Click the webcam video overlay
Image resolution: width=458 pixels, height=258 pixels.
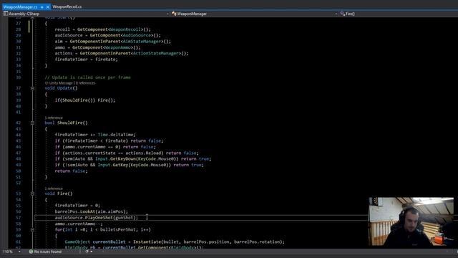tap(411, 221)
